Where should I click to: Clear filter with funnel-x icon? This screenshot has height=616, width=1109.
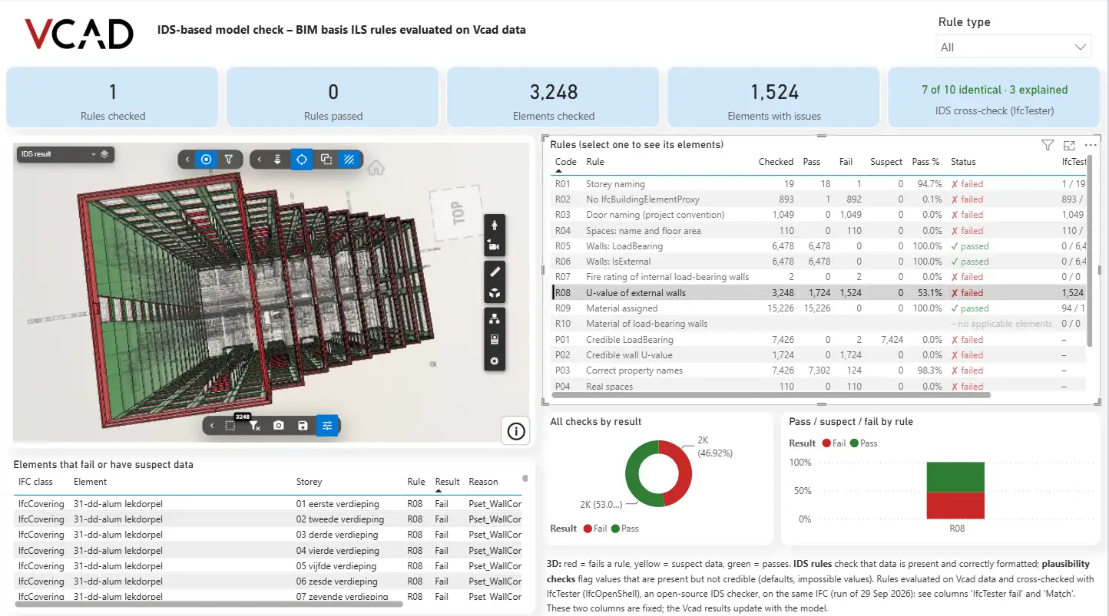254,425
